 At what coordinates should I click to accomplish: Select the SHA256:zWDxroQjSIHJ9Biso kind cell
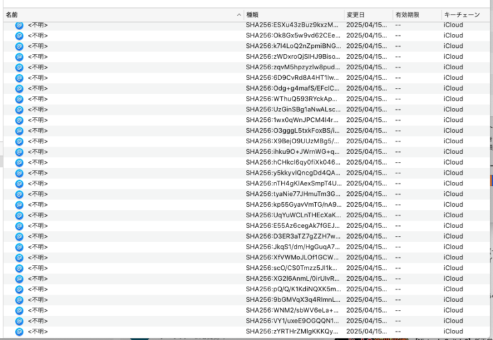[x=293, y=57]
